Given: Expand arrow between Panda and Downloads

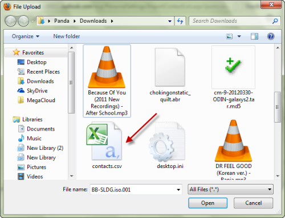Looking at the screenshot, I should [75, 21].
